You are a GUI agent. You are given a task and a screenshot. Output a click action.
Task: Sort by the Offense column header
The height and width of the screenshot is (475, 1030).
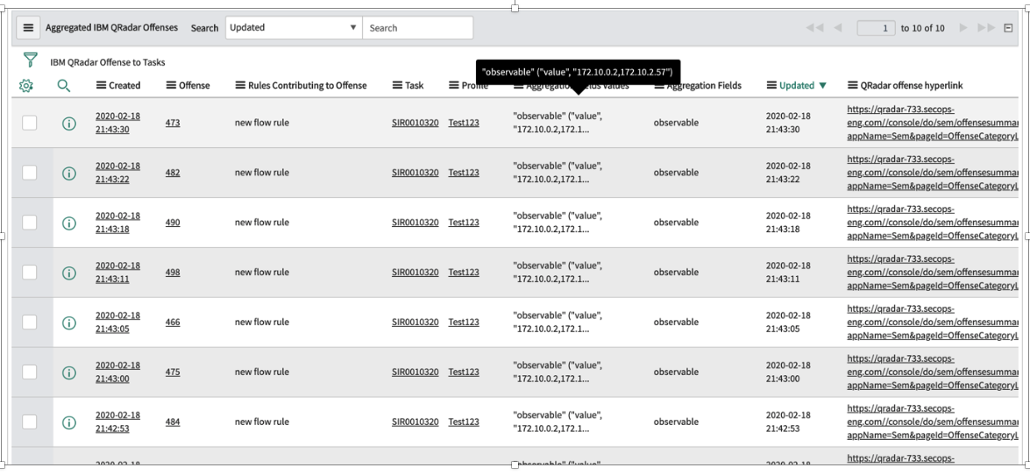click(195, 85)
